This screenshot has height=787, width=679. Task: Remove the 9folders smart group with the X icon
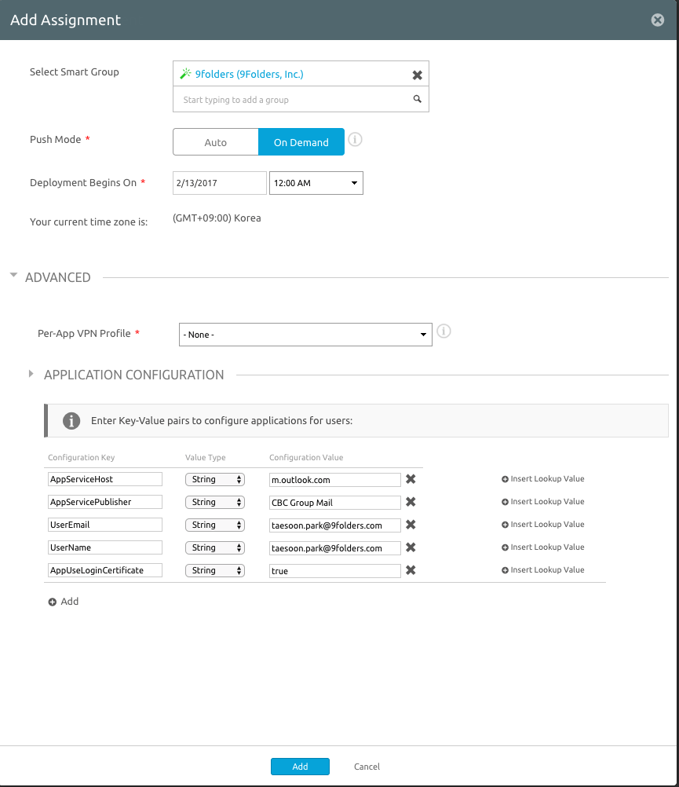417,75
